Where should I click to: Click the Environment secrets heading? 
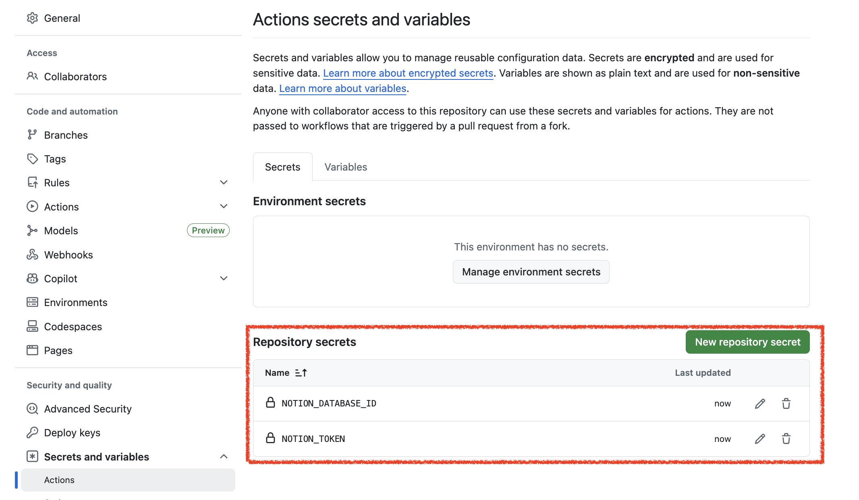point(309,201)
